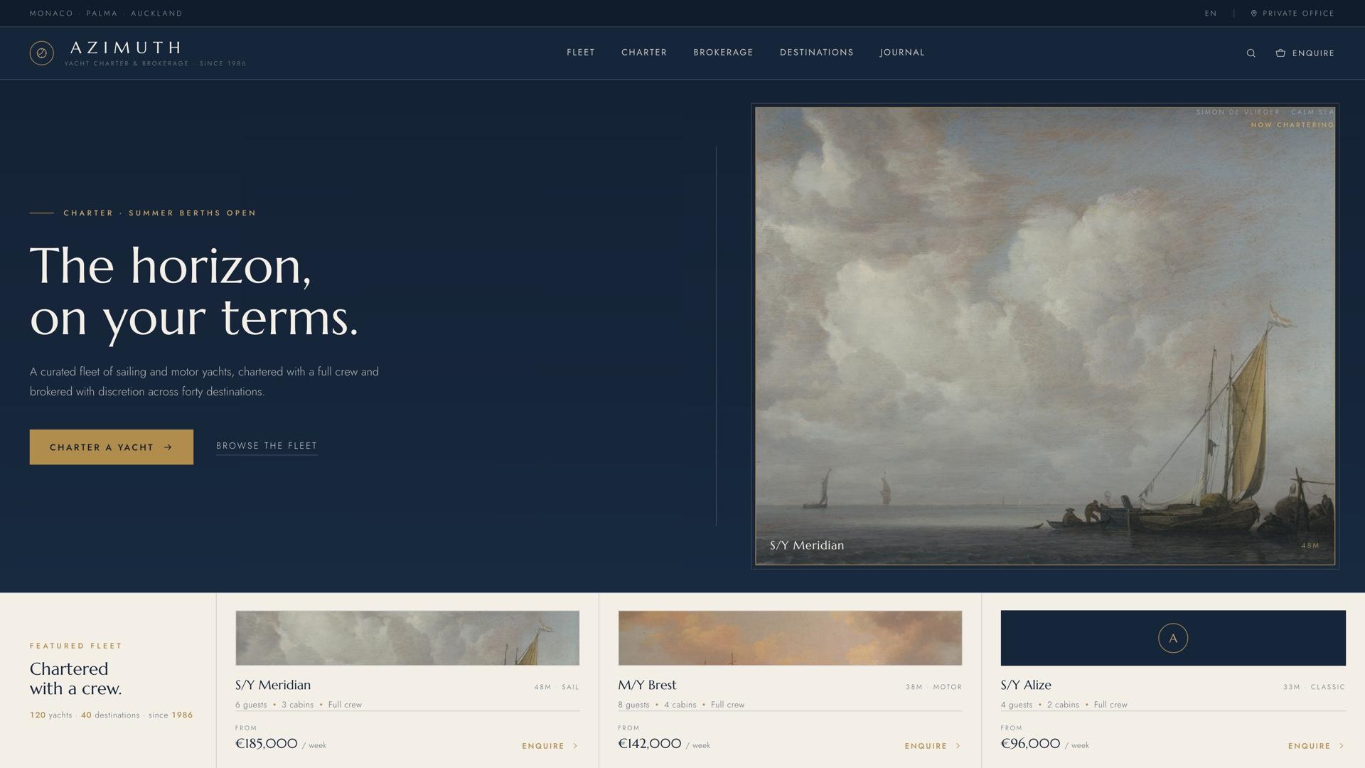Viewport: 1365px width, 768px height.
Task: Click the "2 cabins" detail on the Alize card
Action: (1063, 705)
